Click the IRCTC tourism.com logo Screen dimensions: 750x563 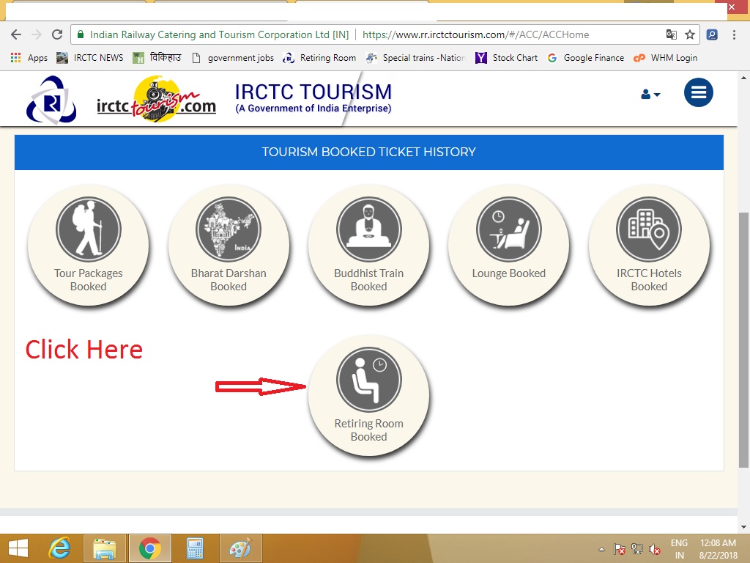coord(156,100)
